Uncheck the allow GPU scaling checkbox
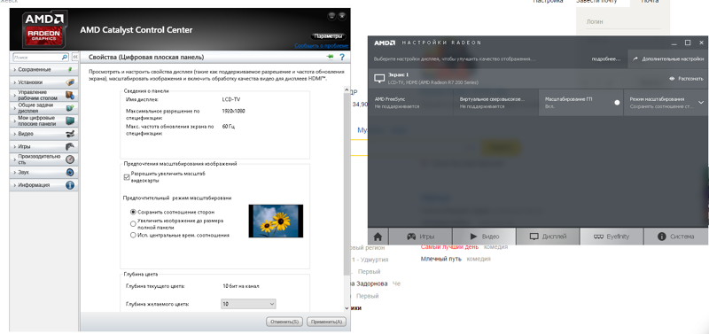Screen dimensions: 709x334 pos(127,176)
